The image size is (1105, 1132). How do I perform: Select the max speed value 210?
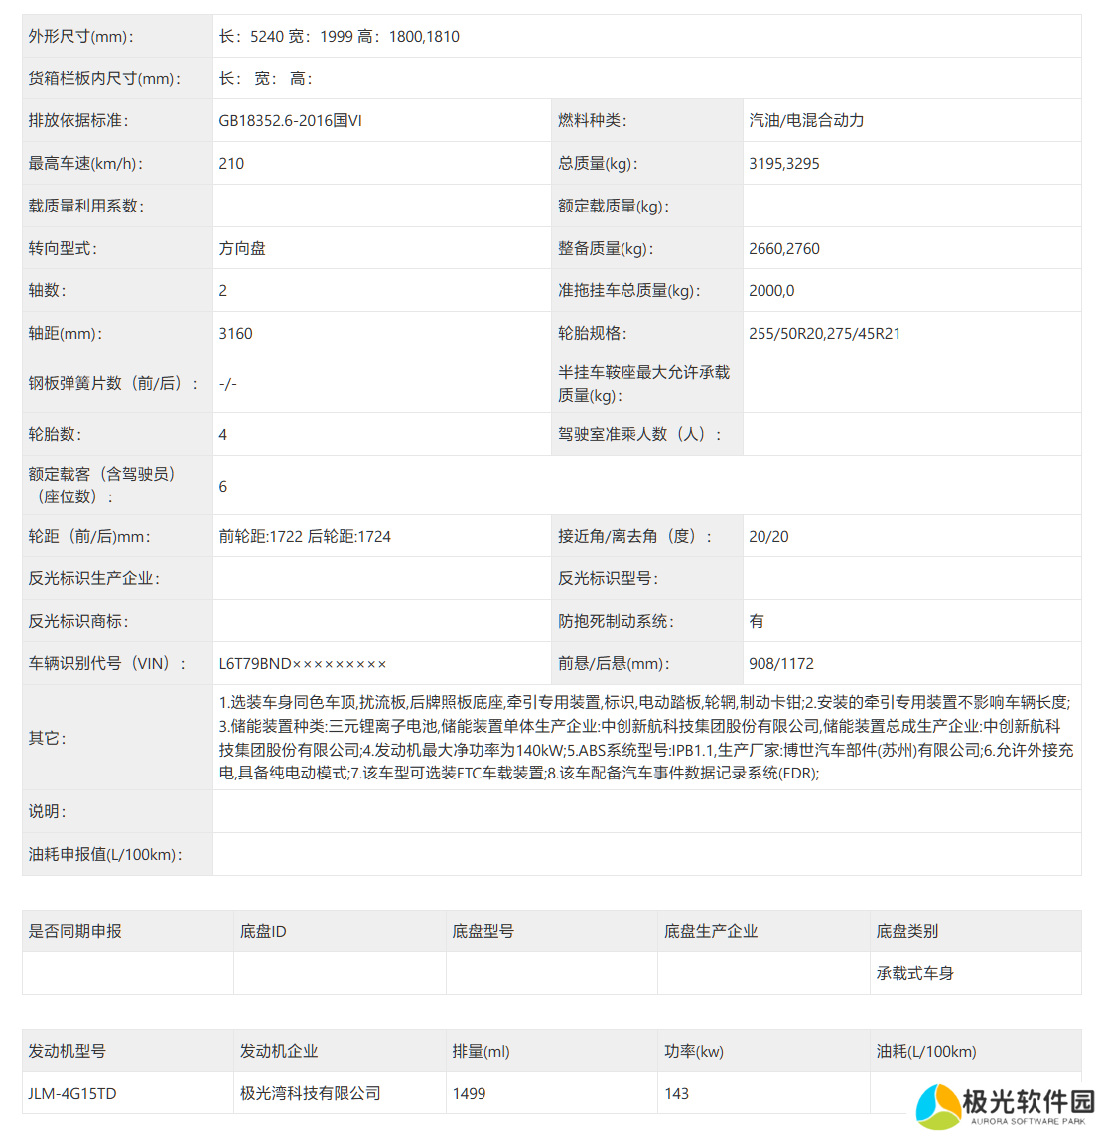click(x=231, y=163)
